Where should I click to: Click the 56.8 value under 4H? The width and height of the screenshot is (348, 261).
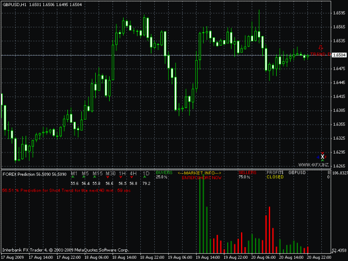pos(133,184)
